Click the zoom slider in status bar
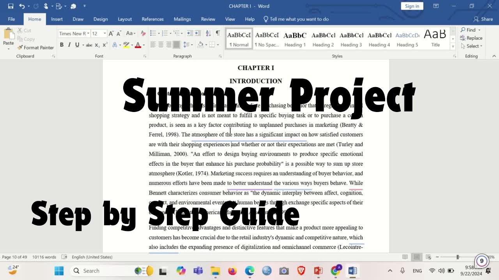499x280 pixels. coord(458,257)
